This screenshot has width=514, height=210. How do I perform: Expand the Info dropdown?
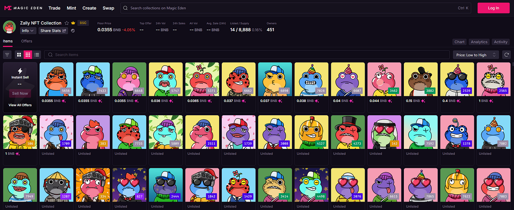click(28, 31)
